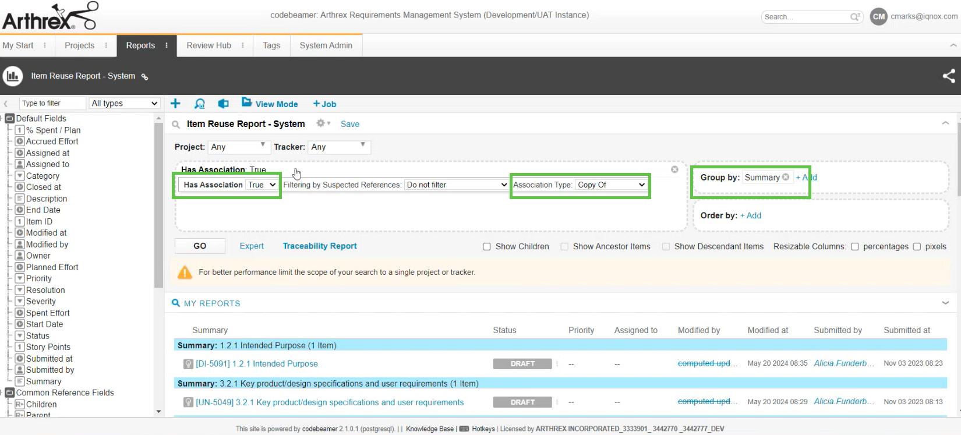Open the gear settings menu beside report title
The width and height of the screenshot is (961, 435).
[321, 123]
